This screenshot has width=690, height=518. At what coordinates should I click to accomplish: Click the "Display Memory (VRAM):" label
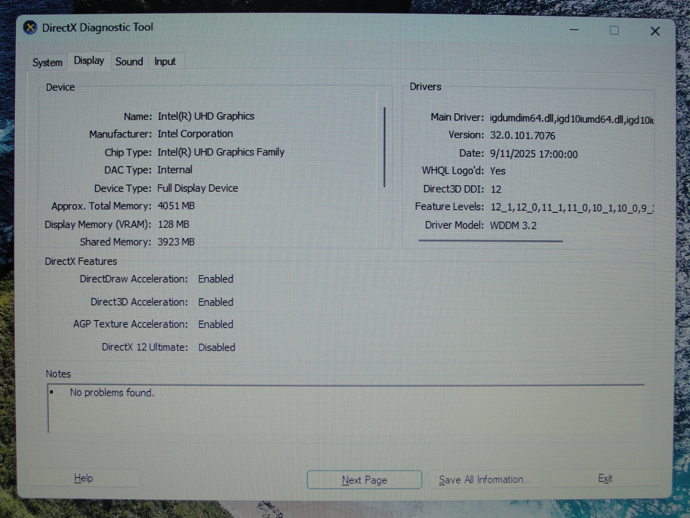point(98,224)
